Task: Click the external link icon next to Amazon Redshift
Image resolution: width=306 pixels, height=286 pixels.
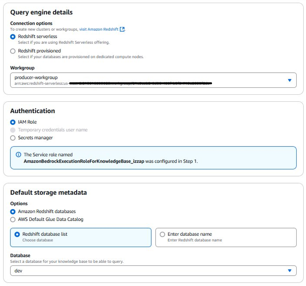Action: [x=122, y=29]
